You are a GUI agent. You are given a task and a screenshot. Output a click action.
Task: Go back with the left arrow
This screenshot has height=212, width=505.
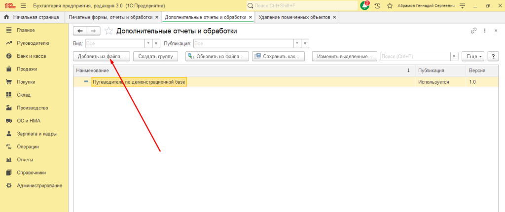click(80, 31)
